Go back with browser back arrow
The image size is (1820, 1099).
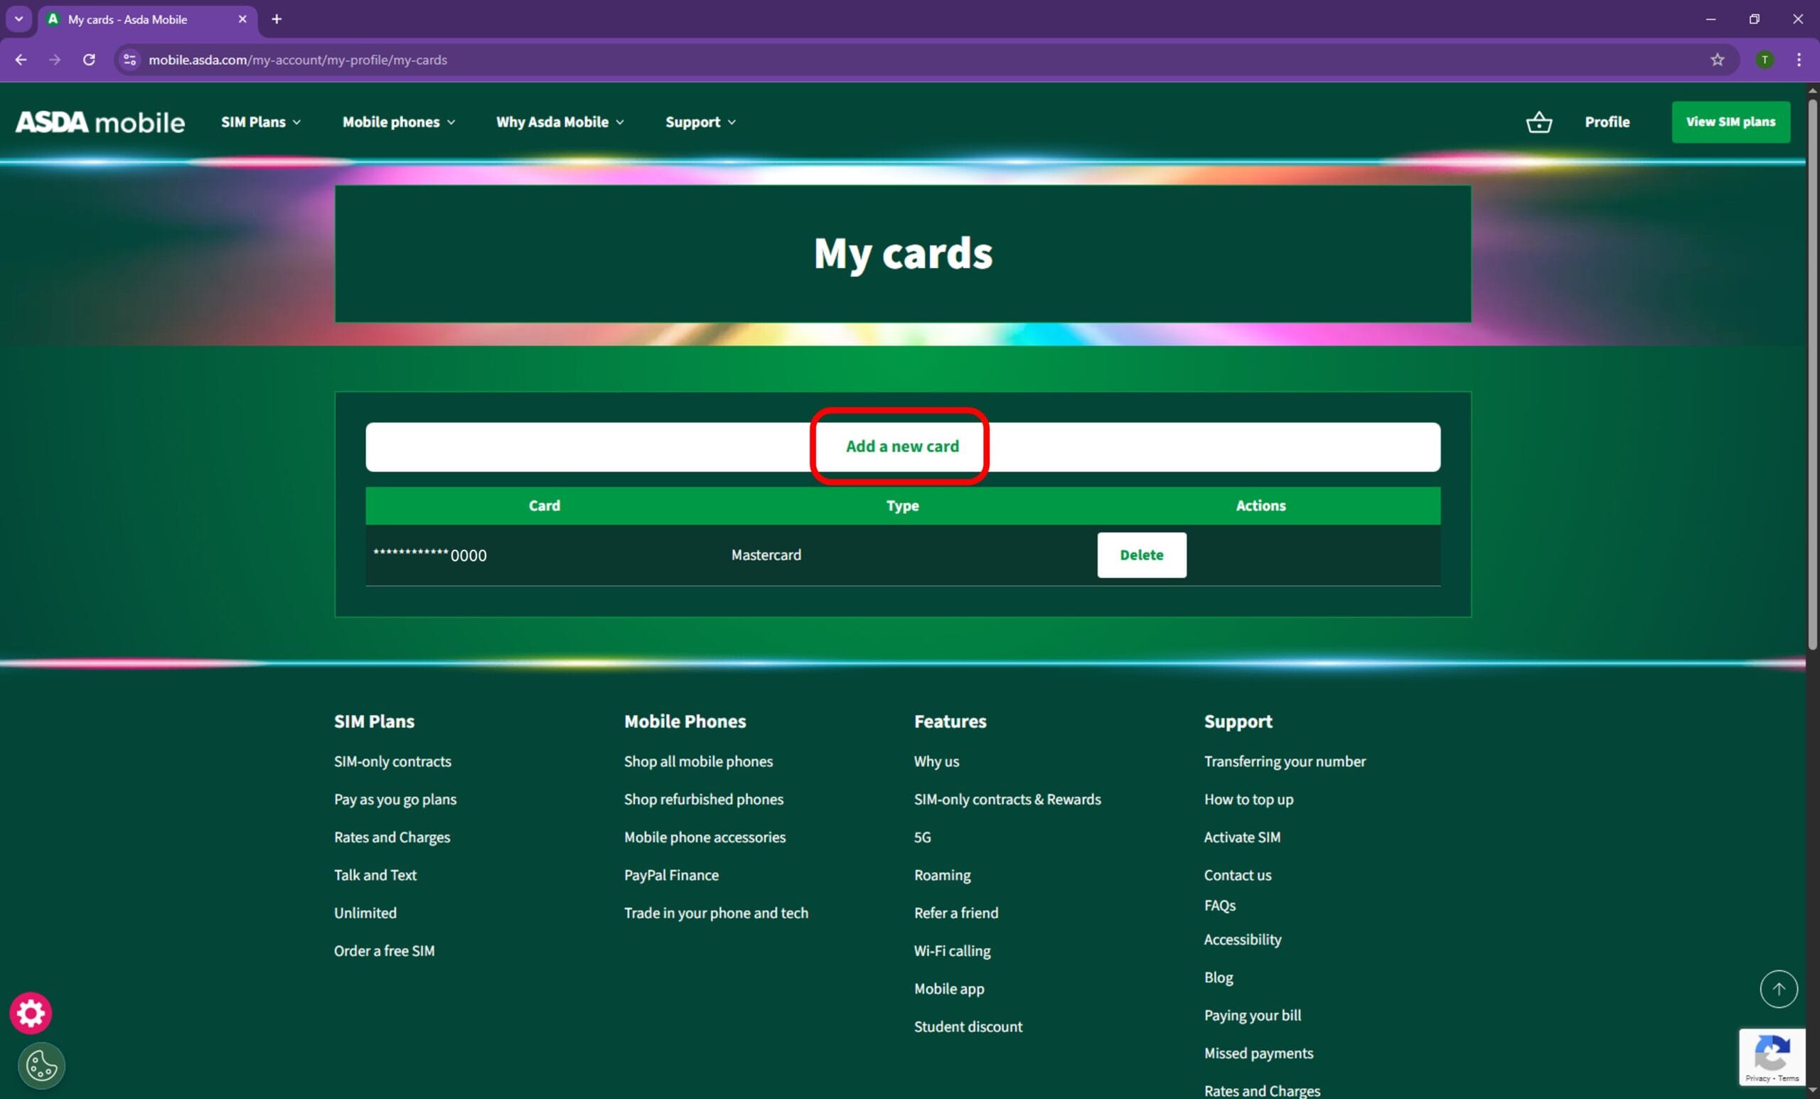(x=21, y=60)
